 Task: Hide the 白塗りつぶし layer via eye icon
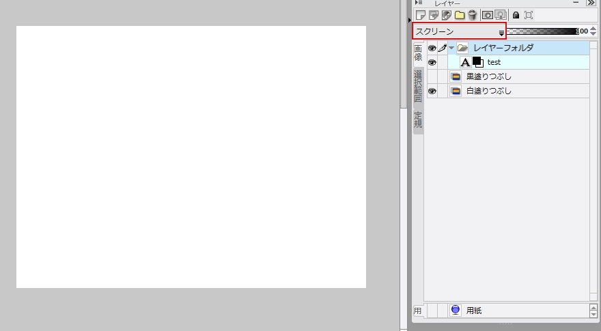pyautogui.click(x=432, y=91)
